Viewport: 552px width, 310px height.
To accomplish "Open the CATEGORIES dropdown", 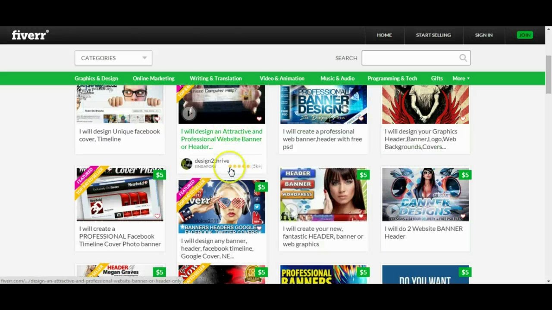I will [x=113, y=58].
